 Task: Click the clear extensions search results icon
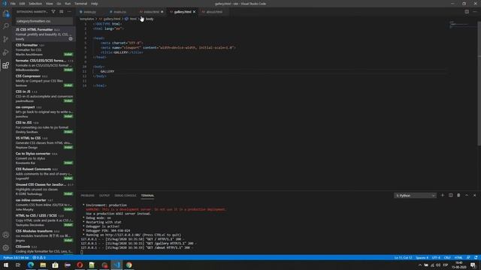(x=62, y=12)
